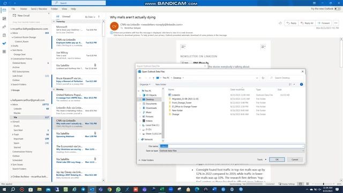Select the Junk Email folder
This screenshot has height=193, width=343.
pyautogui.click(x=18, y=76)
